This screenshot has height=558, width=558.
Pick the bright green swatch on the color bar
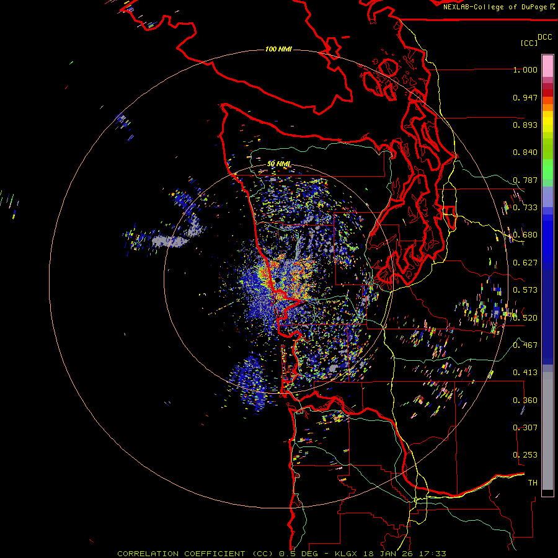pos(547,170)
